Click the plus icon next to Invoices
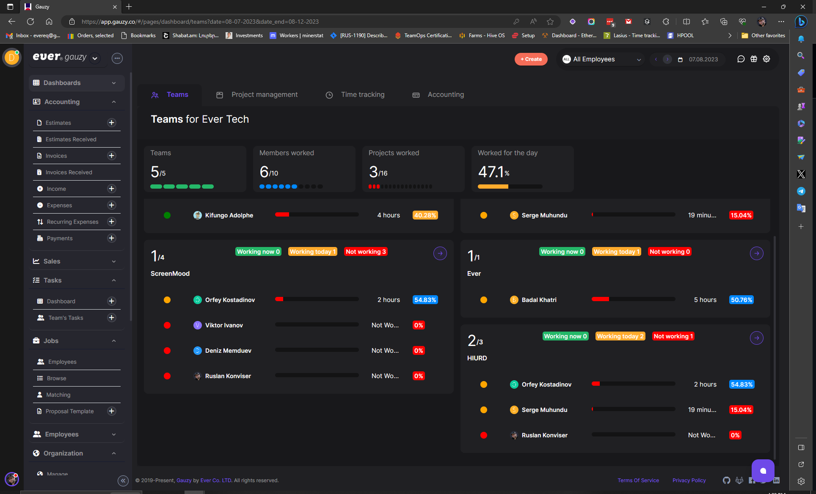 [111, 156]
